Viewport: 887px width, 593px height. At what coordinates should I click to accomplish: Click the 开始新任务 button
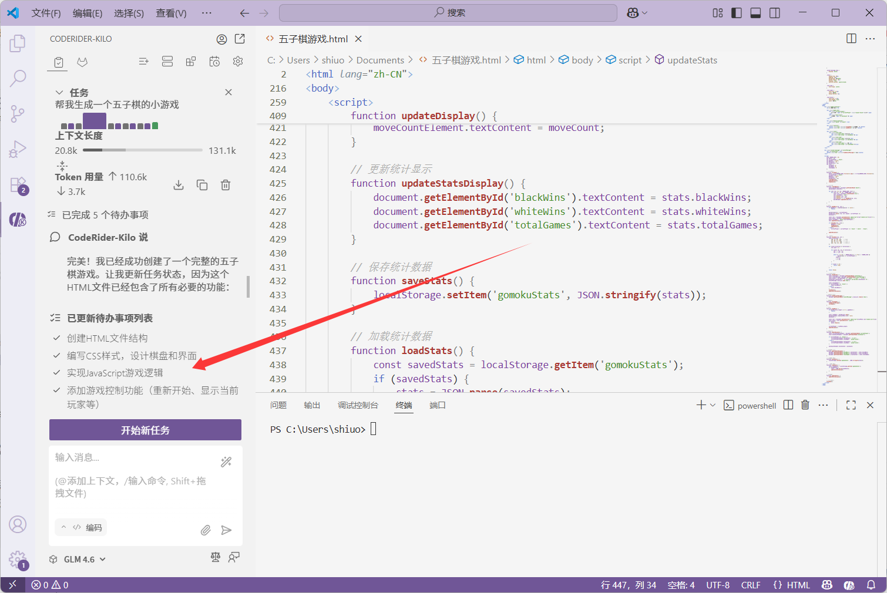click(145, 430)
